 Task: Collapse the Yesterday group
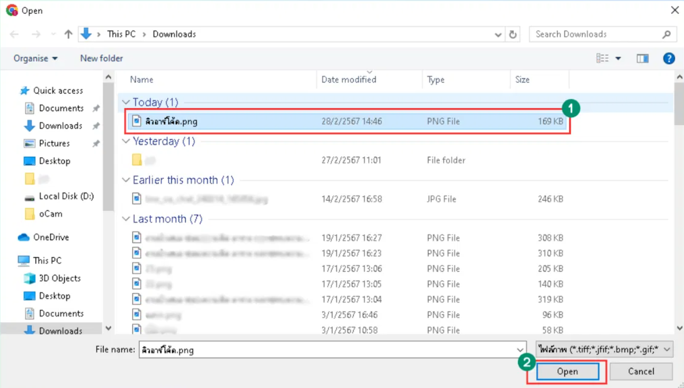[126, 141]
